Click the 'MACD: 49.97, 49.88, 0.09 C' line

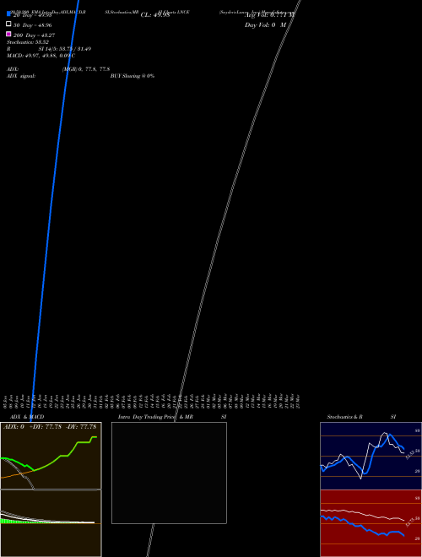(x=41, y=56)
